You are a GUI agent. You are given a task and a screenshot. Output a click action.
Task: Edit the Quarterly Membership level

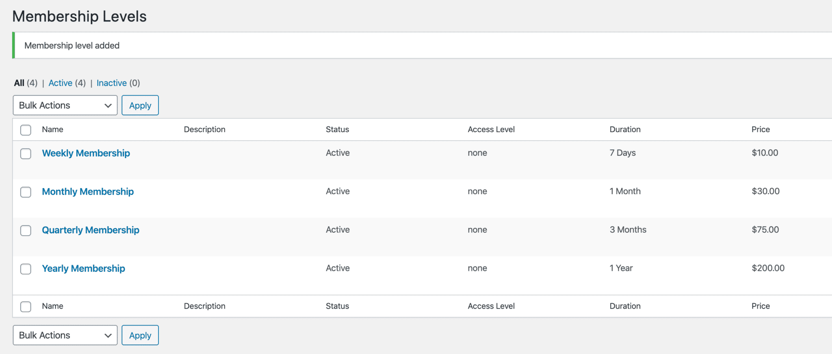point(91,230)
